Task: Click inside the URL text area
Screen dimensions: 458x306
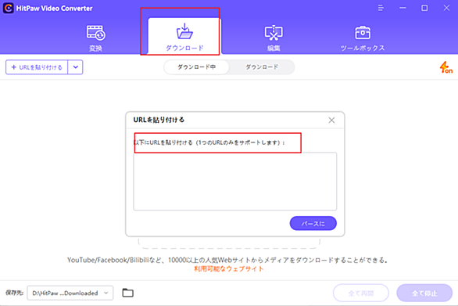Action: (x=234, y=181)
